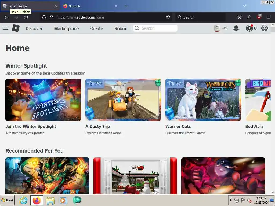This screenshot has width=275, height=206.
Task: Open the Discover page
Action: click(34, 28)
